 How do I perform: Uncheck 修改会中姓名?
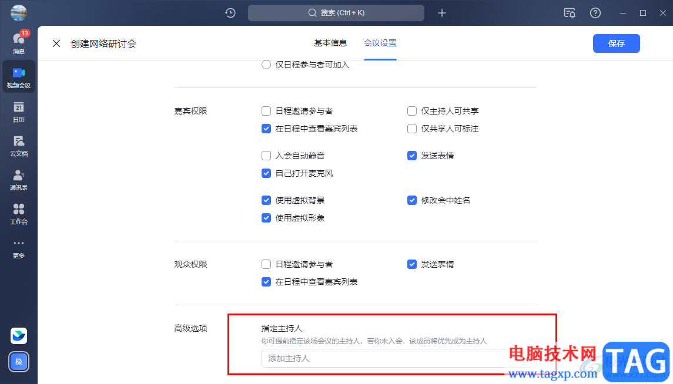click(411, 200)
